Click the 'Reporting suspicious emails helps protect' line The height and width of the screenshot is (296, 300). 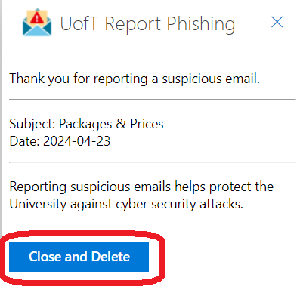coord(141,187)
